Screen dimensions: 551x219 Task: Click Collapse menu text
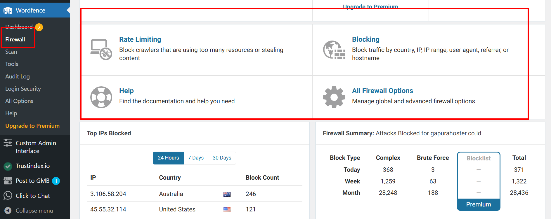click(x=34, y=211)
